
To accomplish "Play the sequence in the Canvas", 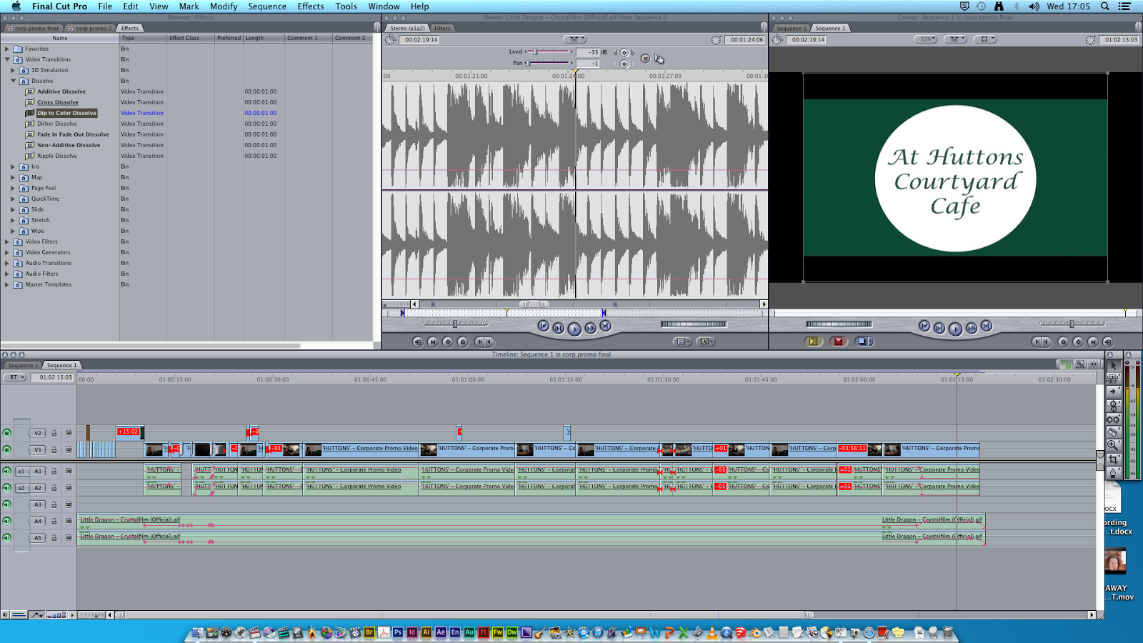I will point(955,329).
